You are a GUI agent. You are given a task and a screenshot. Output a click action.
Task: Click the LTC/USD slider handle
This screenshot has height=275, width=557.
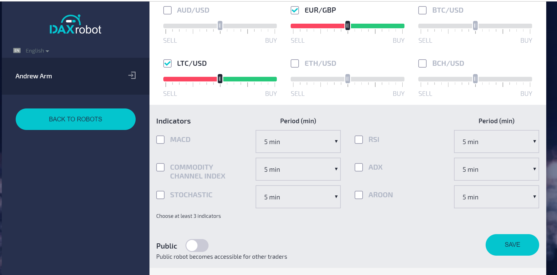[220, 79]
